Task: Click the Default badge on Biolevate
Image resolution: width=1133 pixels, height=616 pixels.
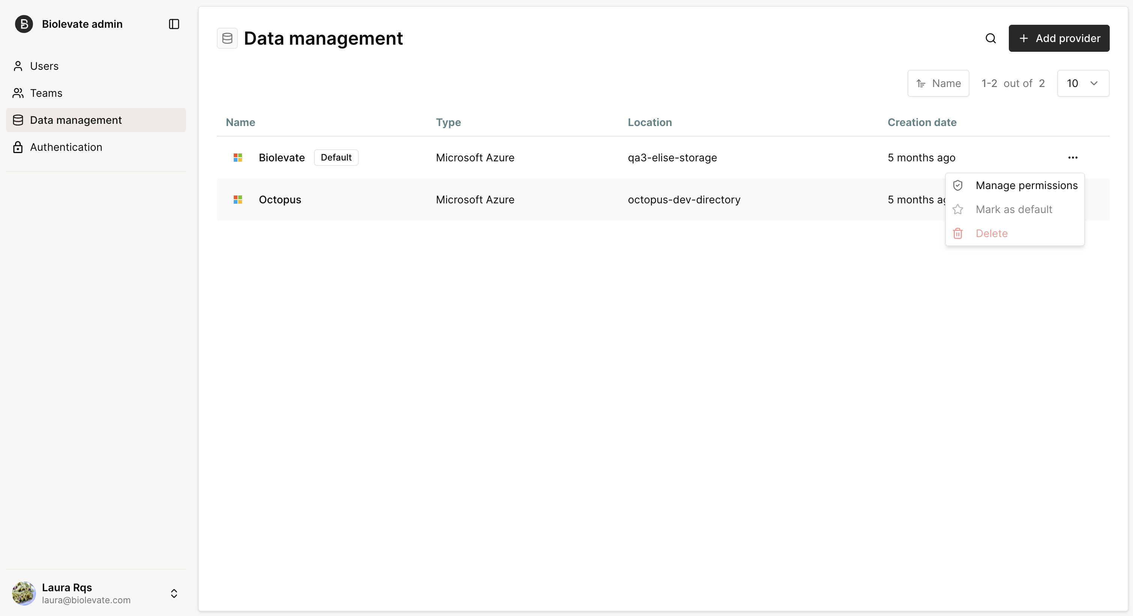Action: tap(336, 158)
